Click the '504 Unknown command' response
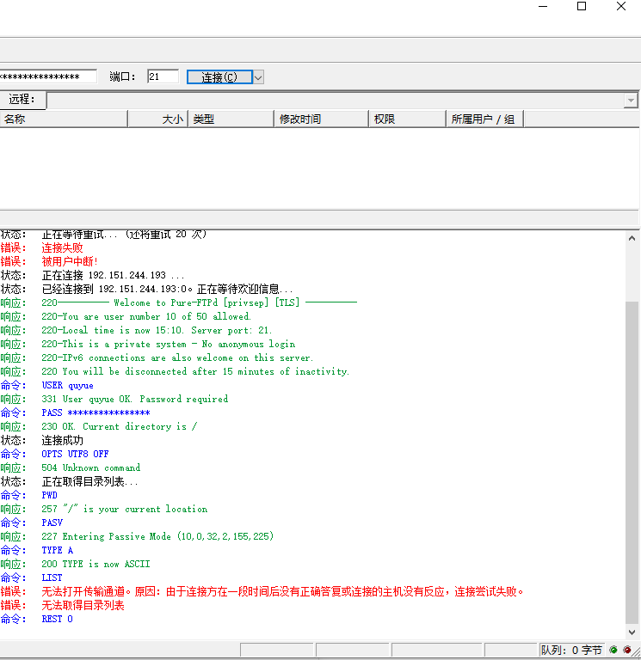Image resolution: width=641 pixels, height=660 pixels. [91, 467]
